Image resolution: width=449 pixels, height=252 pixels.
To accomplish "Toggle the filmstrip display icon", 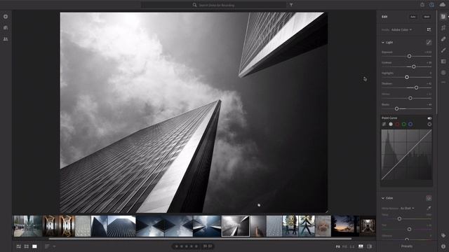I will point(361,246).
